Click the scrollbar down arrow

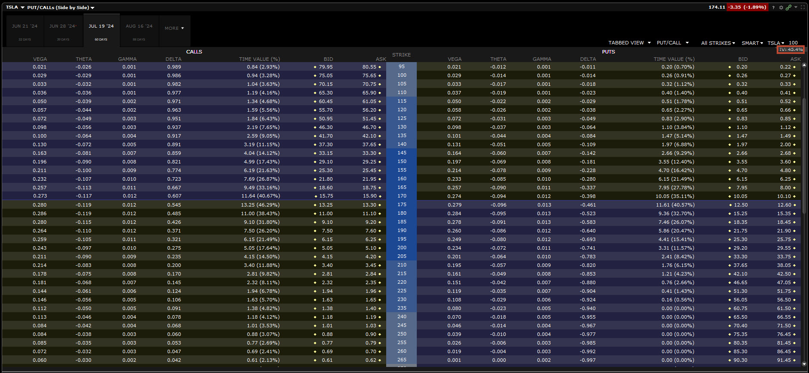(x=804, y=364)
